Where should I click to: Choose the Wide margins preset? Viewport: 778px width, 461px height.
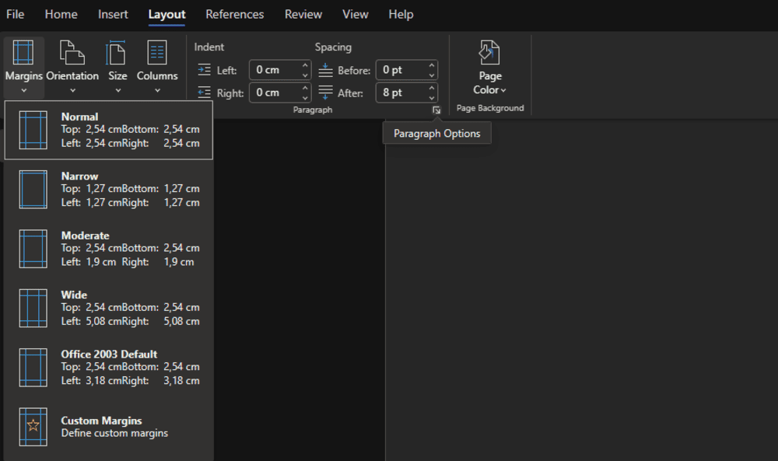[109, 309]
